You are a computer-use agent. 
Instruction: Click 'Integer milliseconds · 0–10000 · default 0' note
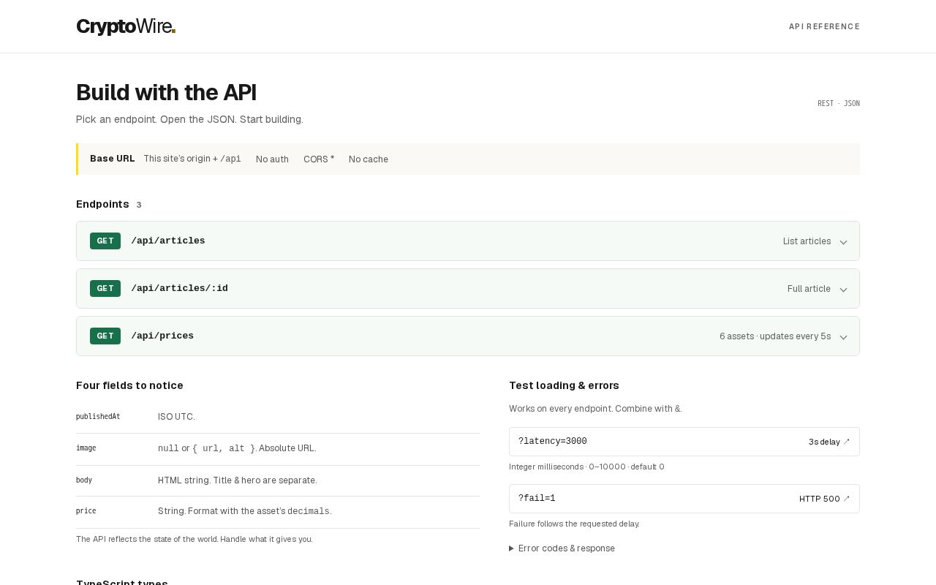pyautogui.click(x=586, y=467)
